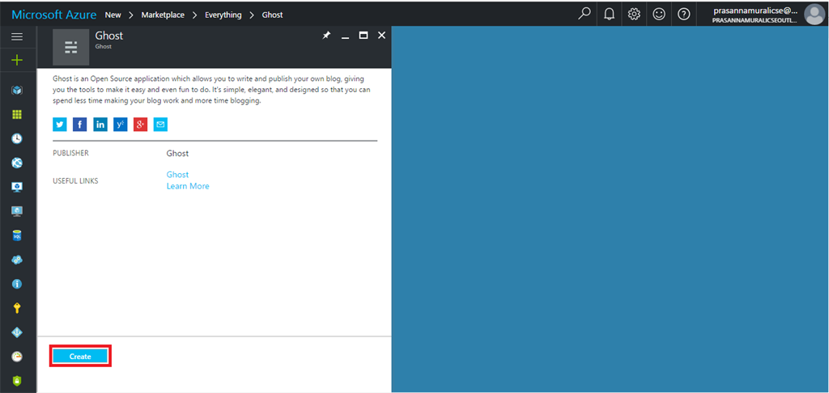The width and height of the screenshot is (829, 393).
Task: Maximize the Ghost blade
Action: click(363, 36)
